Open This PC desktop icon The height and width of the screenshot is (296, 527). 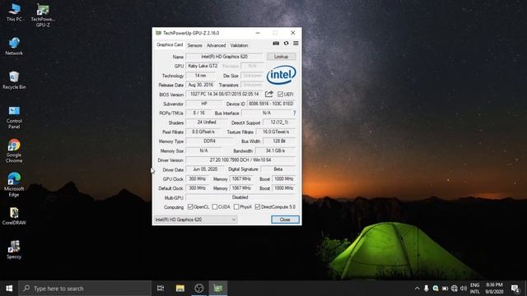click(x=14, y=12)
